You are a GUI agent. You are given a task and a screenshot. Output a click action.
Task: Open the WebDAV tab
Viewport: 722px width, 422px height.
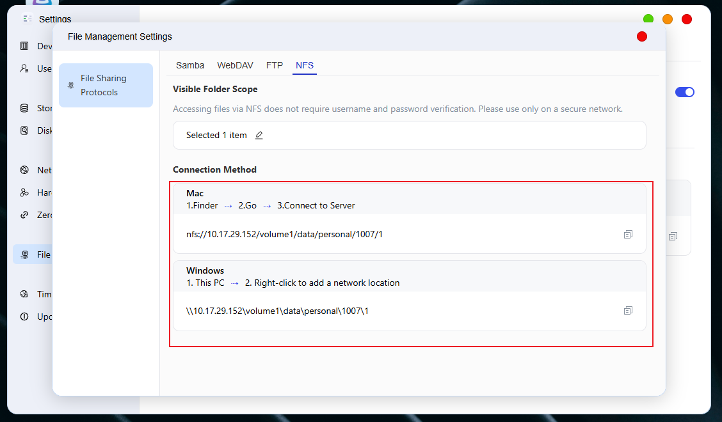235,65
